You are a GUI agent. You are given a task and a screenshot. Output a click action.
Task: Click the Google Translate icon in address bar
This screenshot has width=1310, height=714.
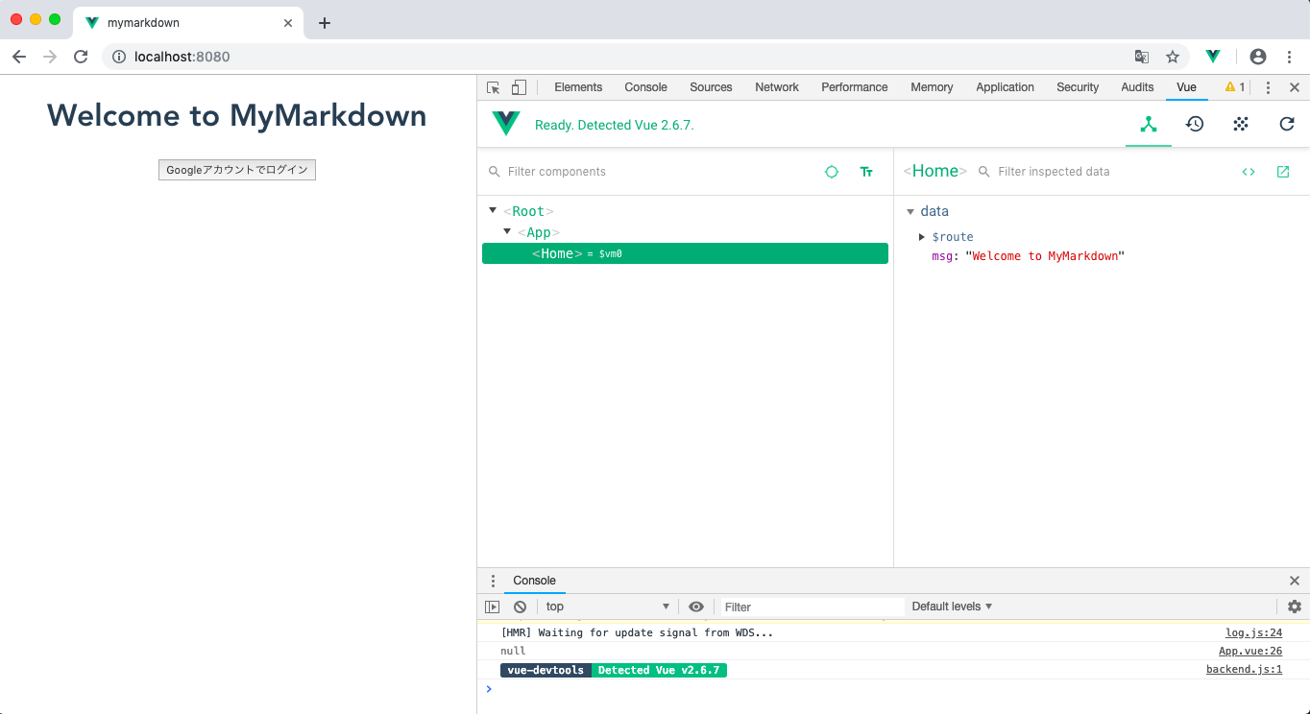tap(1142, 57)
